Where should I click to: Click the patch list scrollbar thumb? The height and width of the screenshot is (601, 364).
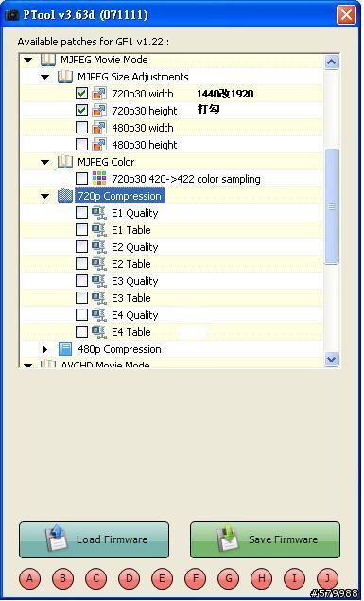[331, 206]
